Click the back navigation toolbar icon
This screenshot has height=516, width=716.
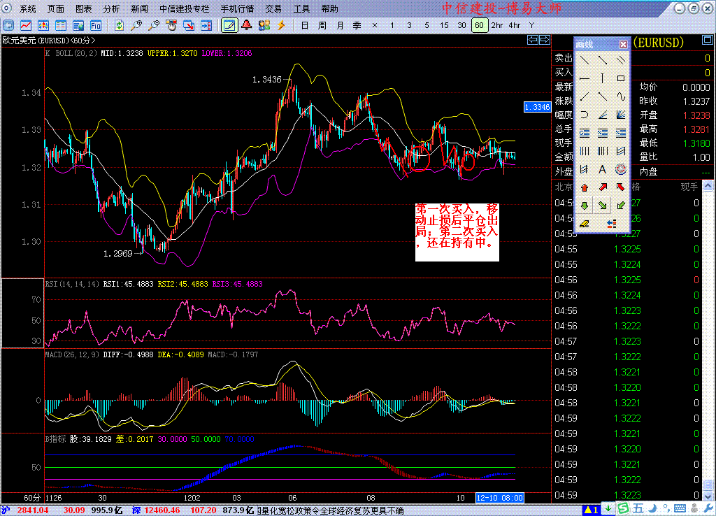coord(8,26)
